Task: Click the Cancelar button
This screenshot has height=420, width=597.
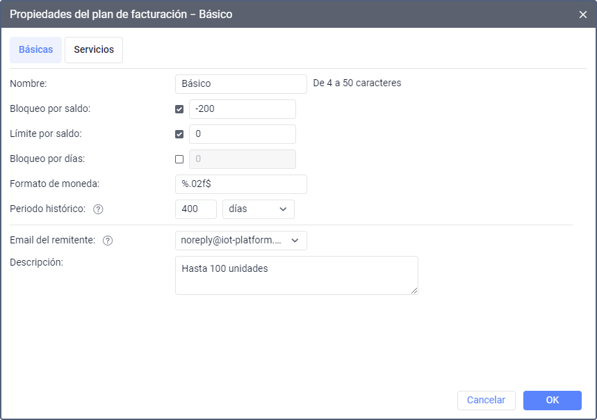Action: coord(486,401)
